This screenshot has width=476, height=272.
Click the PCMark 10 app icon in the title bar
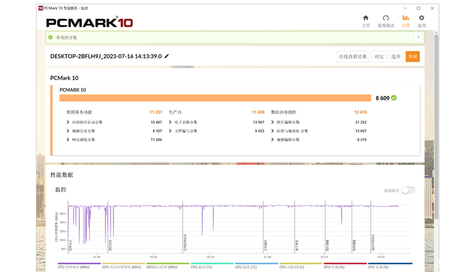[x=40, y=8]
